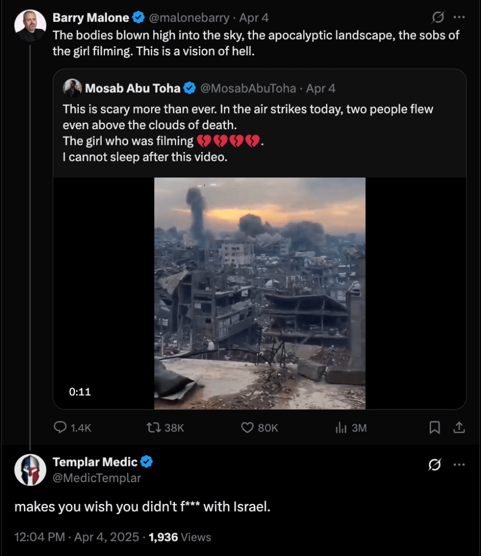Screen dimensions: 481x556
Task: Open the @MedicTemplar handle link
Action: pos(97,478)
